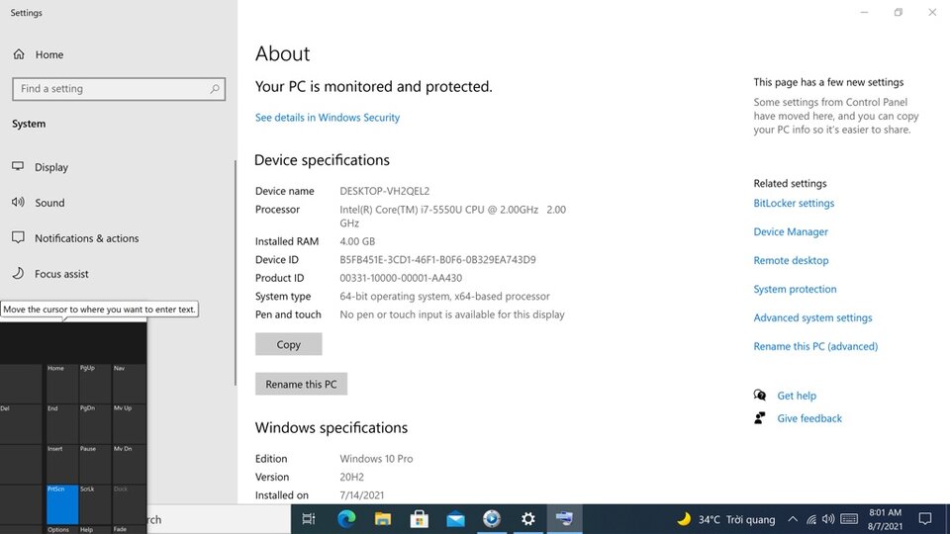Copy the device specifications
Image resolution: width=950 pixels, height=534 pixels.
point(288,344)
